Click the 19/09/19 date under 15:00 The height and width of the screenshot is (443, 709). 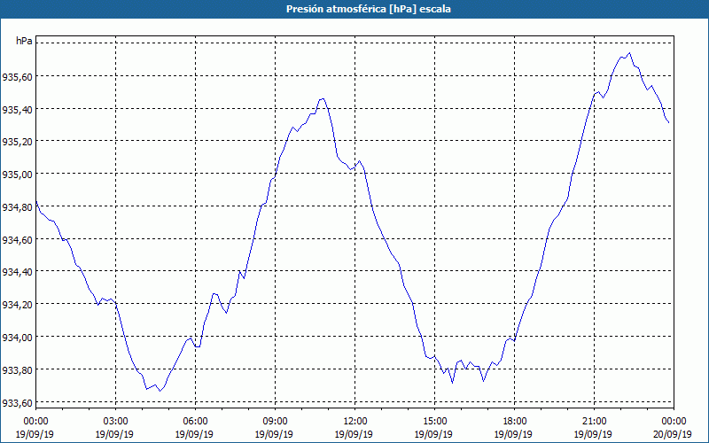433,434
